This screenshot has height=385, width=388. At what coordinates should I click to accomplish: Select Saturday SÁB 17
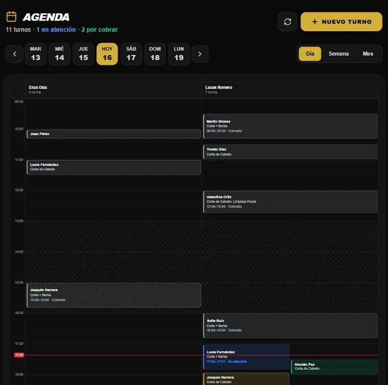(131, 54)
